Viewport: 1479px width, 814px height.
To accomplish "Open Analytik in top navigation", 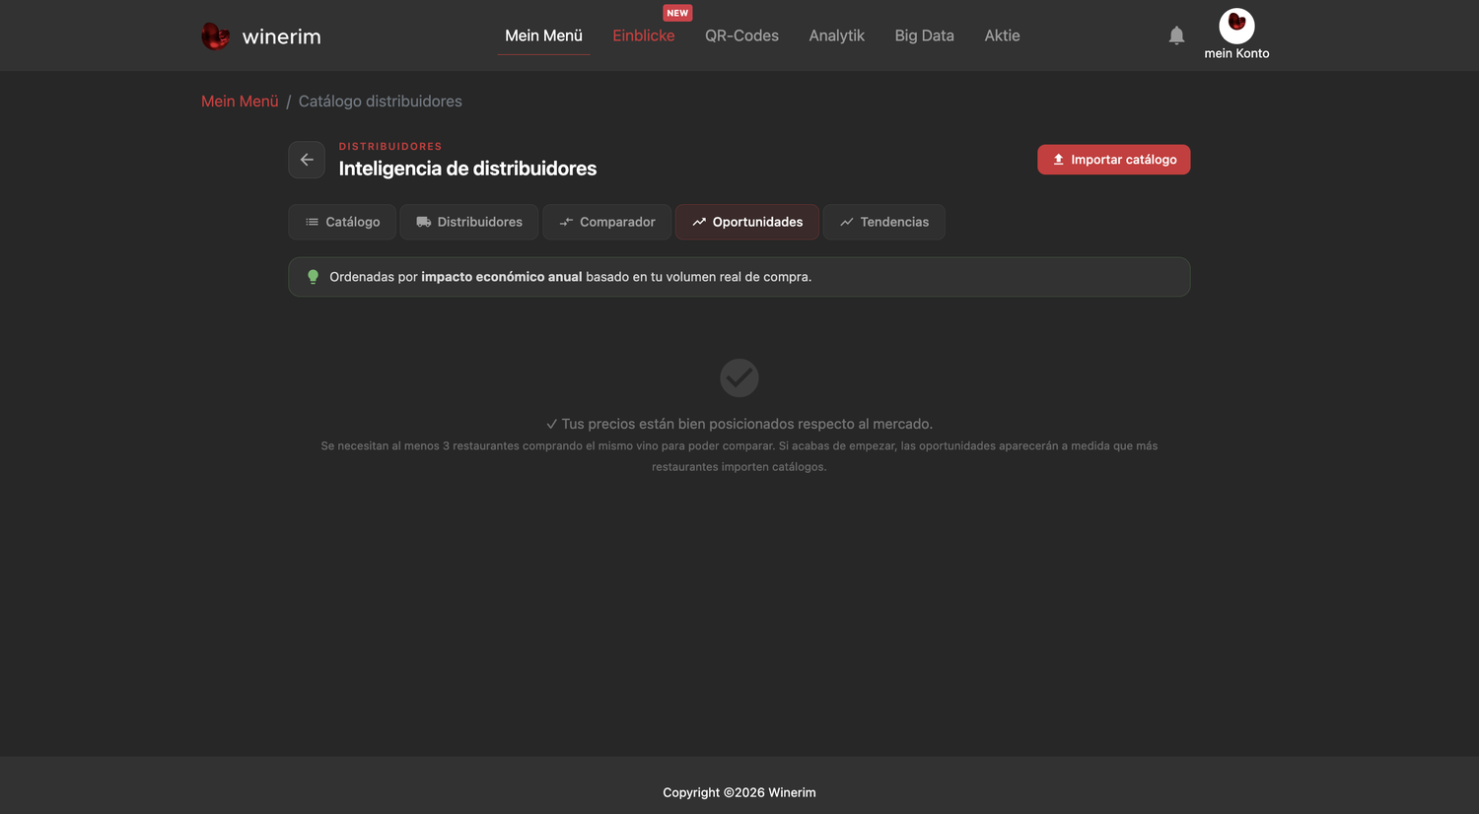I will [x=836, y=35].
